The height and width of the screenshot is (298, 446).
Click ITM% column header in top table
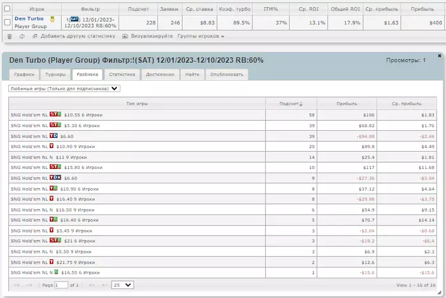[x=271, y=9]
